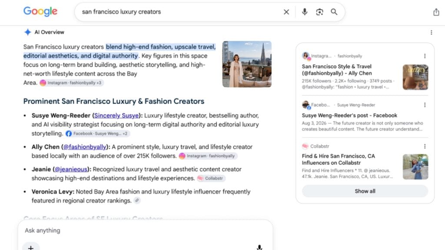Start voice search with top microphone icon
The image size is (445, 250).
(x=305, y=12)
